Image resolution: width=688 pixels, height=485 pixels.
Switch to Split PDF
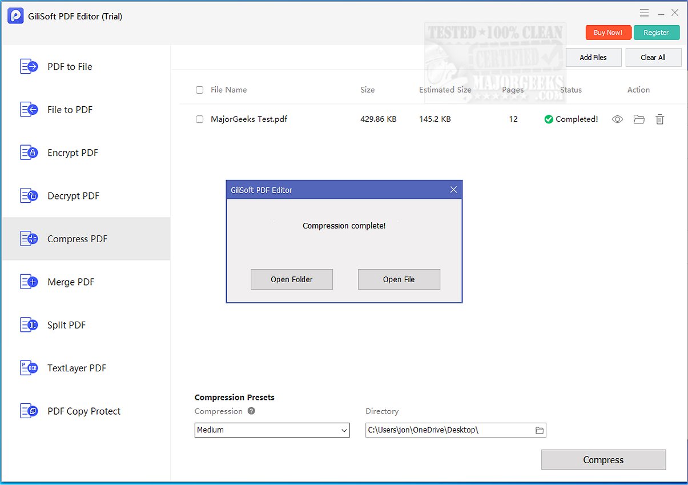(x=86, y=325)
